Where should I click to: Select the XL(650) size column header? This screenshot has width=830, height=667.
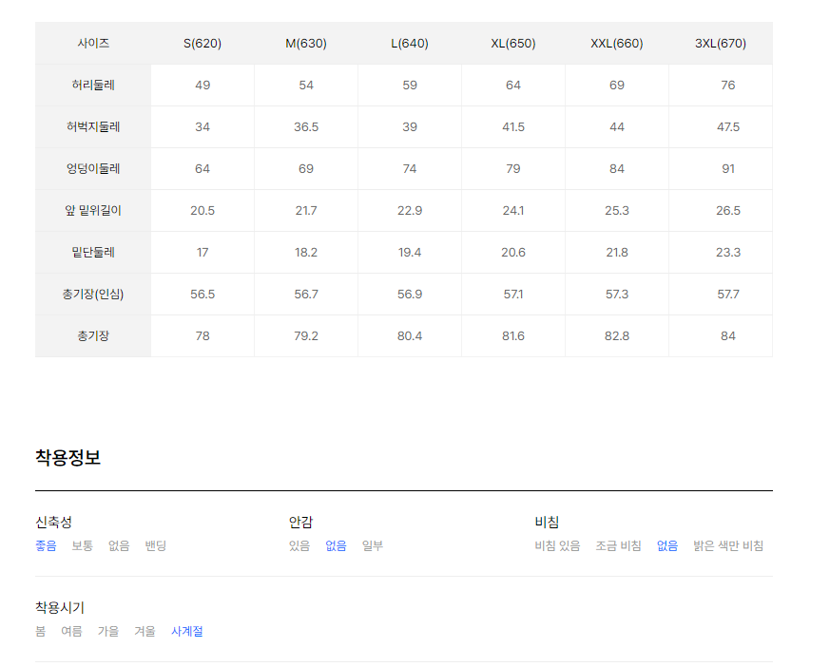tap(513, 44)
